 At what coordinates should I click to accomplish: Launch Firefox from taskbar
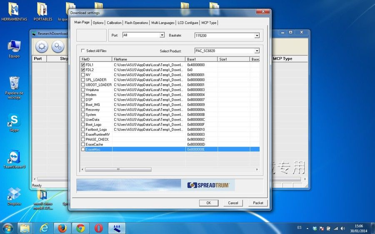coord(62,228)
